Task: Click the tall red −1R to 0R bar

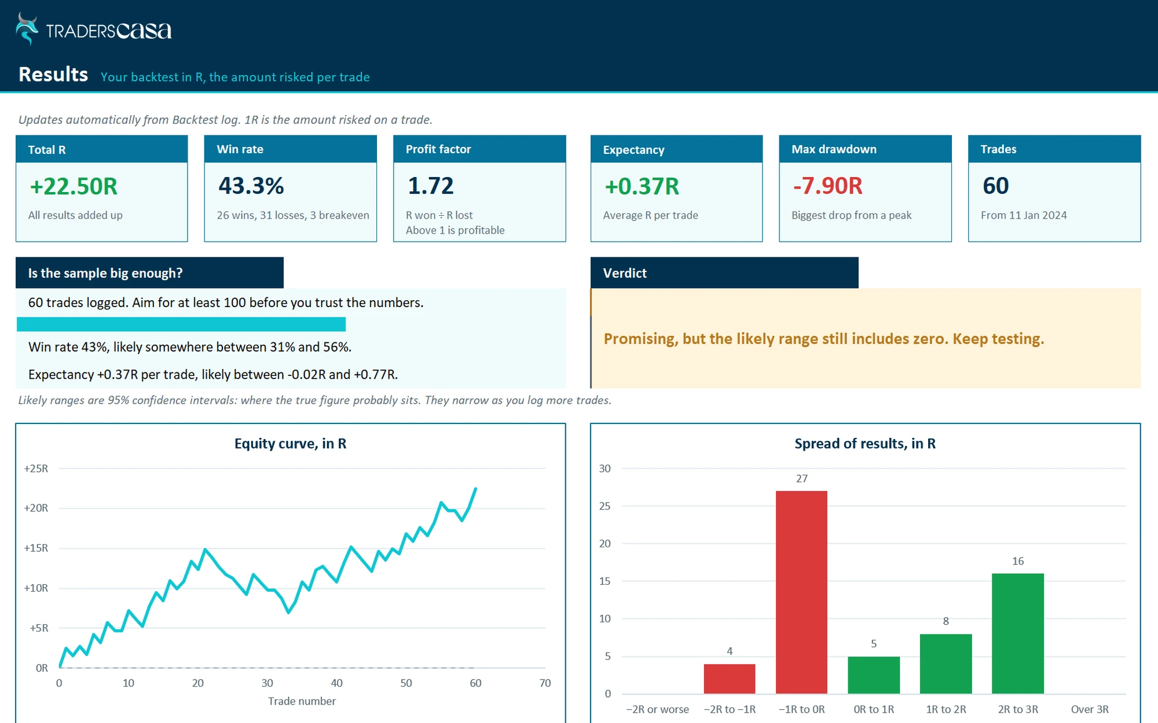Action: (x=802, y=592)
